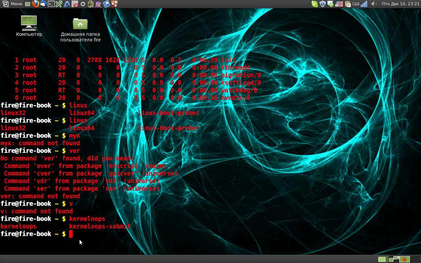Open the olive green creature launcher icon
The width and height of the screenshot is (421, 263).
coord(91,4)
